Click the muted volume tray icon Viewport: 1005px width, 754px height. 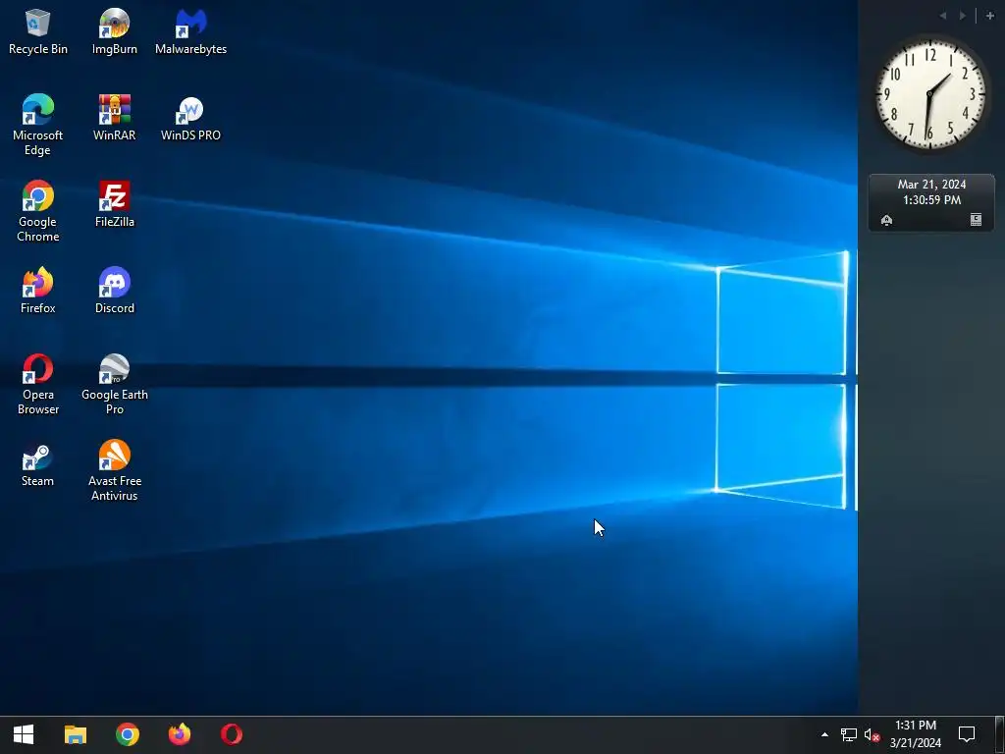tap(872, 734)
